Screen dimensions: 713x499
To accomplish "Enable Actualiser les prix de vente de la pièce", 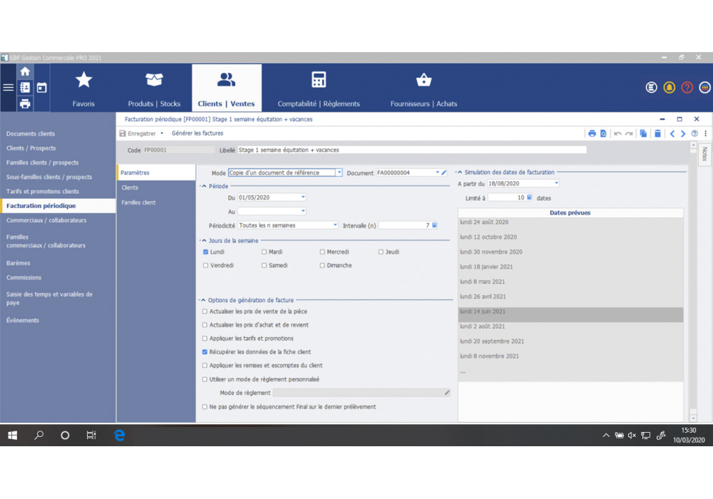I will 206,311.
